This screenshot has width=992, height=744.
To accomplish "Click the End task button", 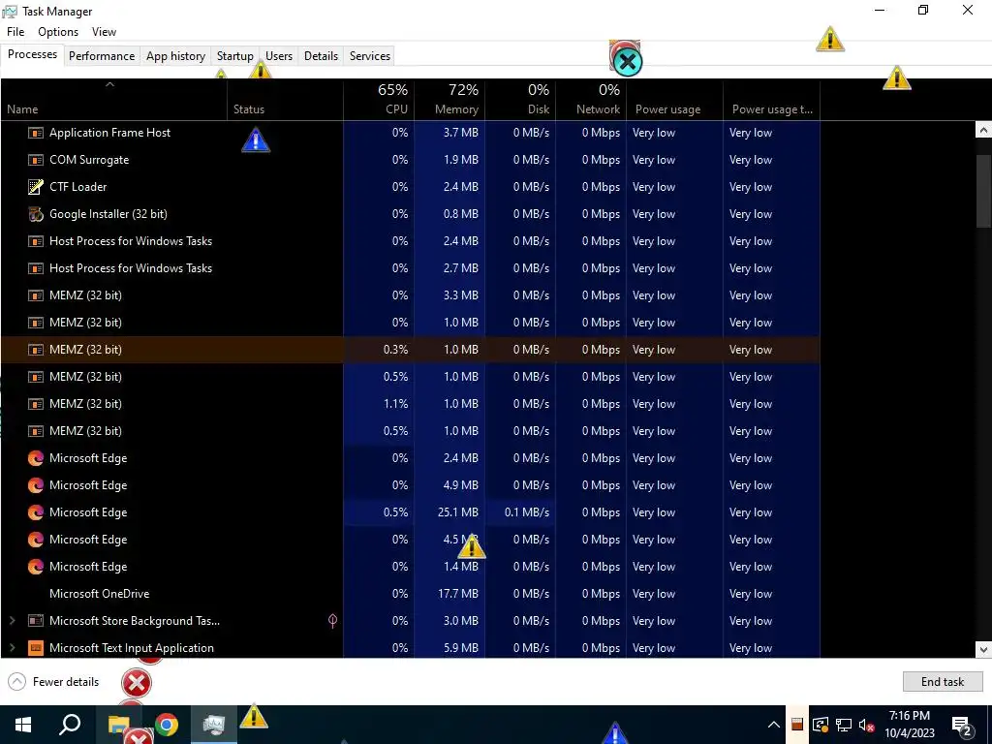I will click(x=942, y=681).
